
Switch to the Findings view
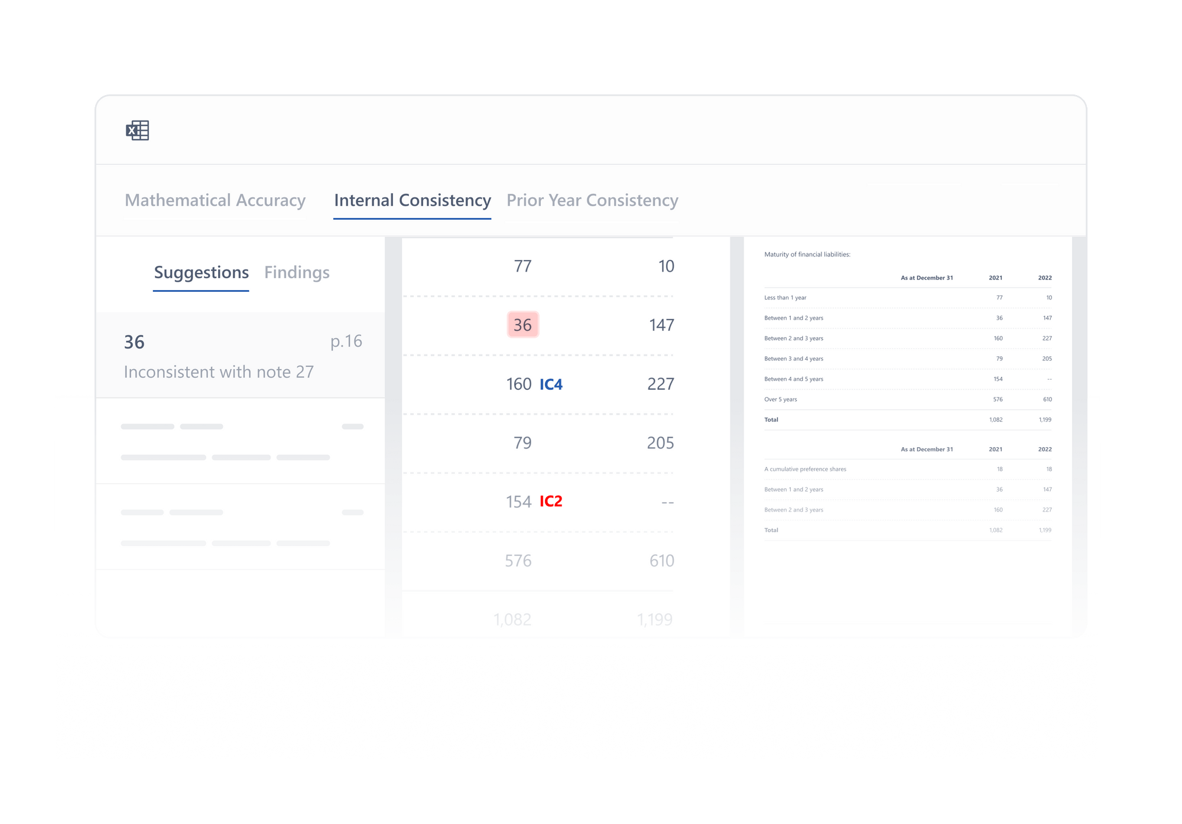coord(297,272)
